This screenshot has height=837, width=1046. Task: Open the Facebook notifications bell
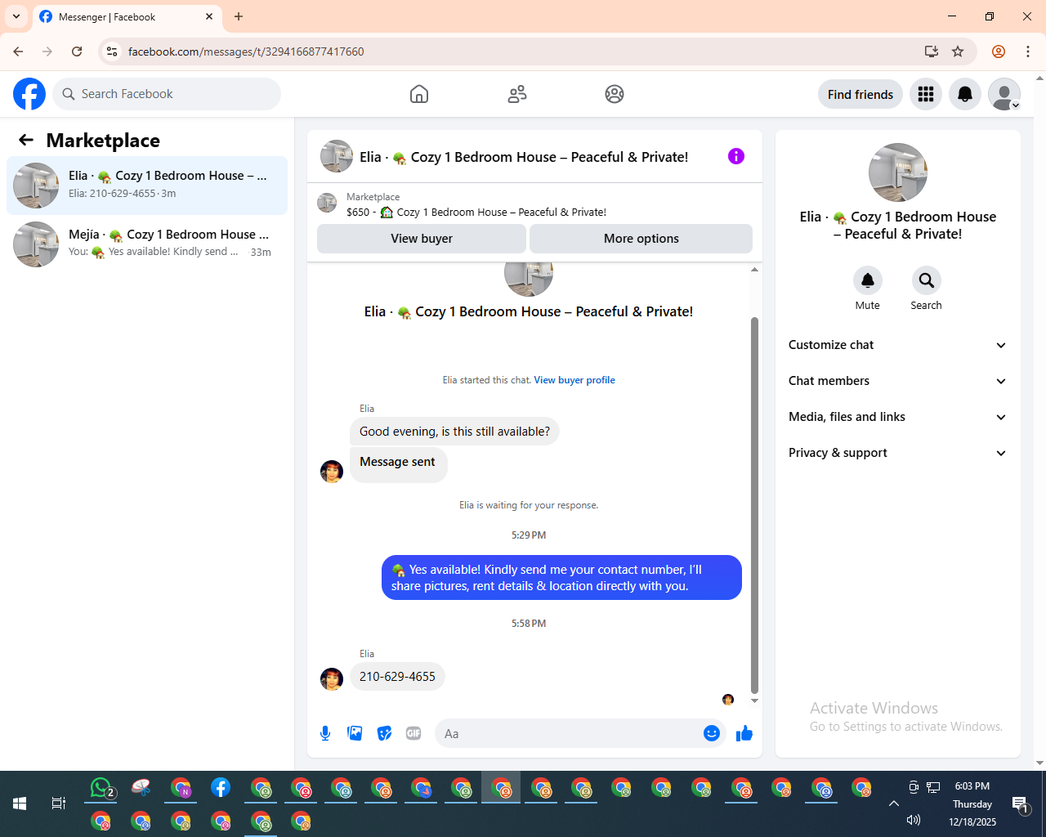tap(965, 94)
